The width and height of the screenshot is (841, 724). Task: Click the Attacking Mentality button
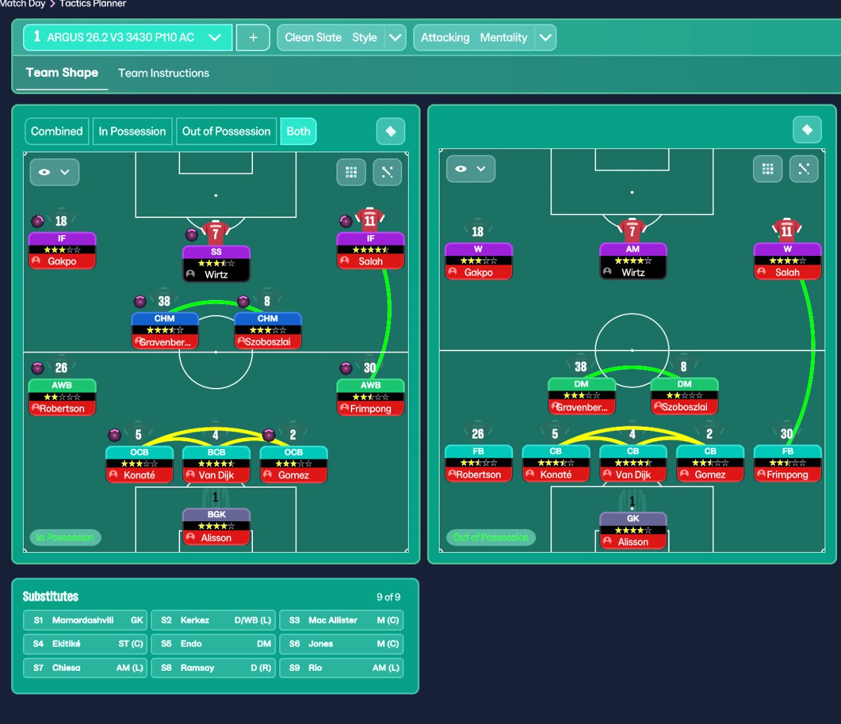tap(474, 37)
